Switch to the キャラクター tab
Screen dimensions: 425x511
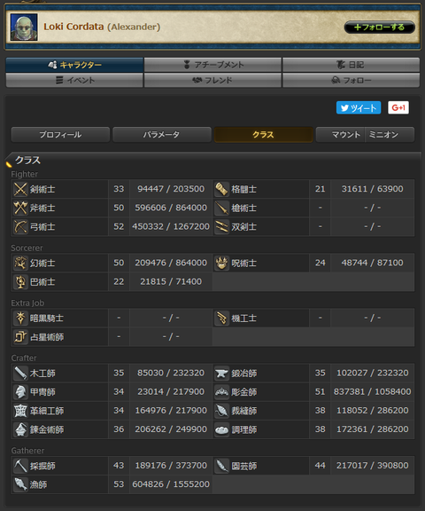point(74,65)
